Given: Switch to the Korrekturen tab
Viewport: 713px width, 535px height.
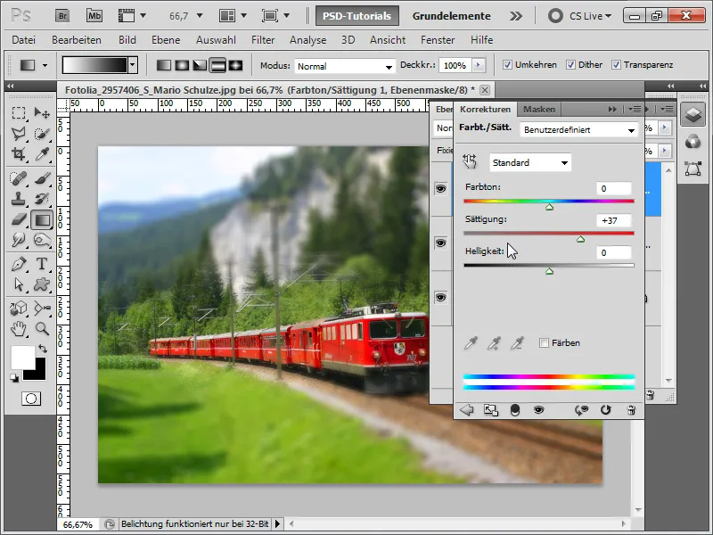Looking at the screenshot, I should coord(485,109).
